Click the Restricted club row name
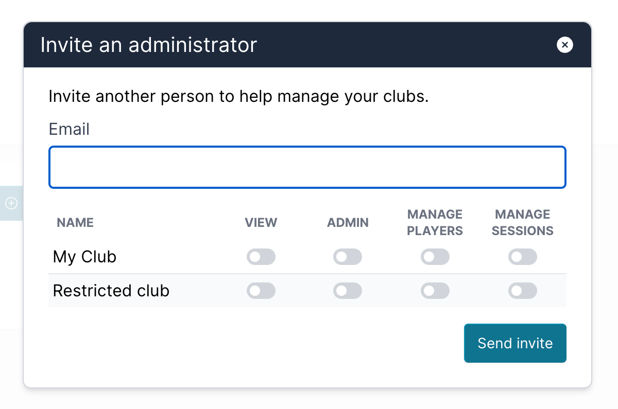Viewport: 618px width, 409px height. tap(111, 291)
